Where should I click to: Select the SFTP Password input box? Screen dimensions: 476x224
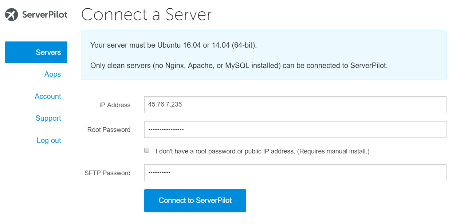pos(295,173)
